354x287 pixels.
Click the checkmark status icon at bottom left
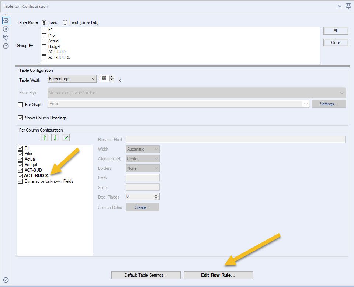pos(6,280)
